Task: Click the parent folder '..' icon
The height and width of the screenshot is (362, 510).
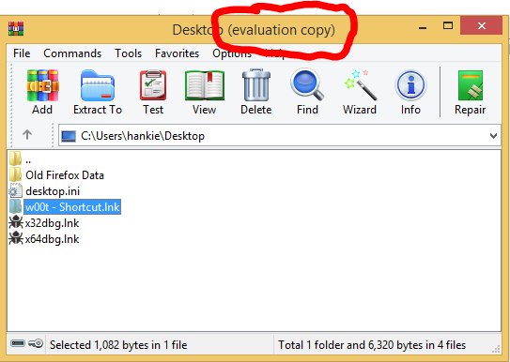Action: [15, 158]
